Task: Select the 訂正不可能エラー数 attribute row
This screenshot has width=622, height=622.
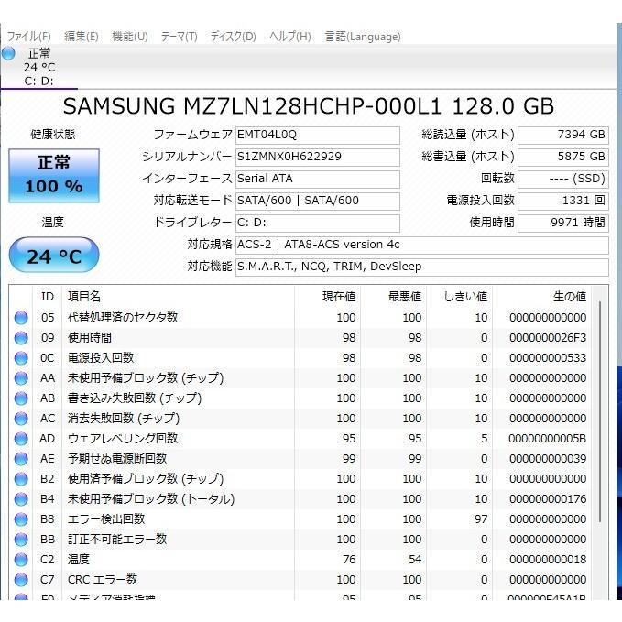Action: [300, 540]
